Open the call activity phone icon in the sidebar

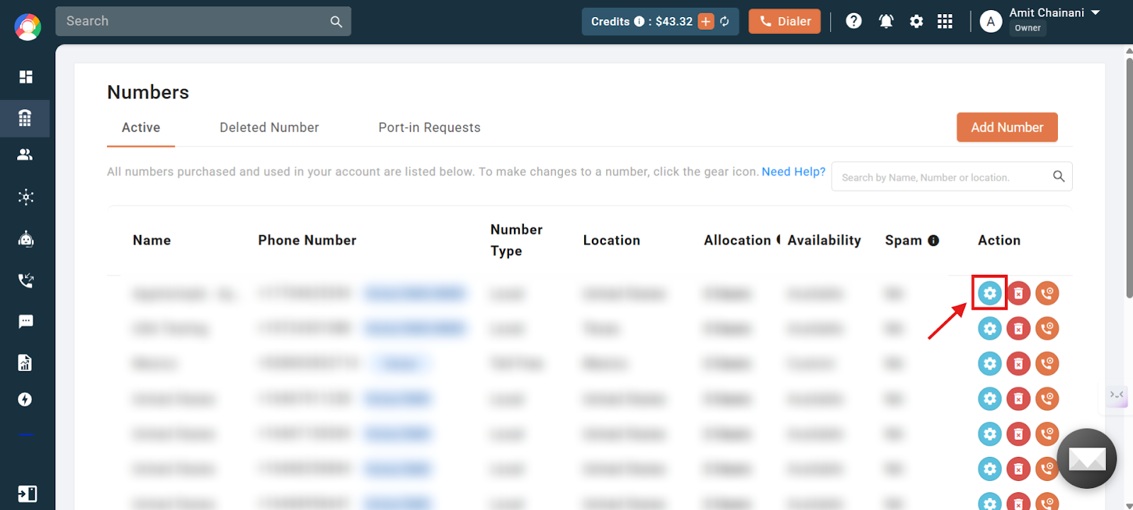tap(25, 280)
